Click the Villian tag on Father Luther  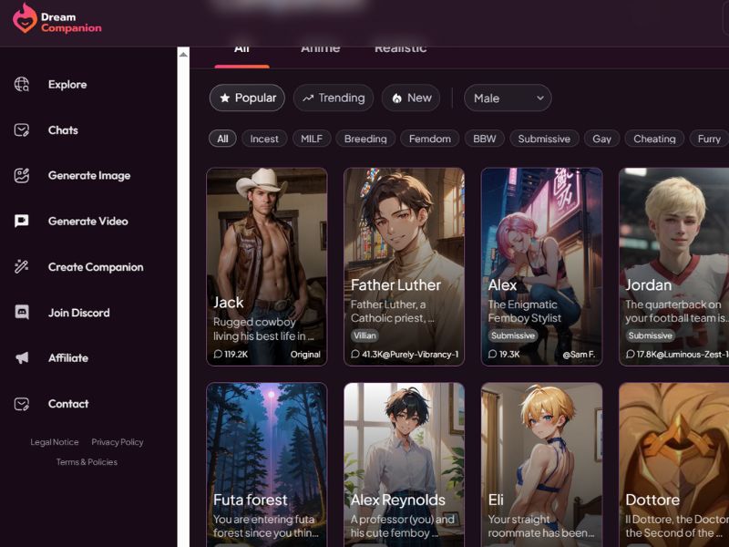364,335
